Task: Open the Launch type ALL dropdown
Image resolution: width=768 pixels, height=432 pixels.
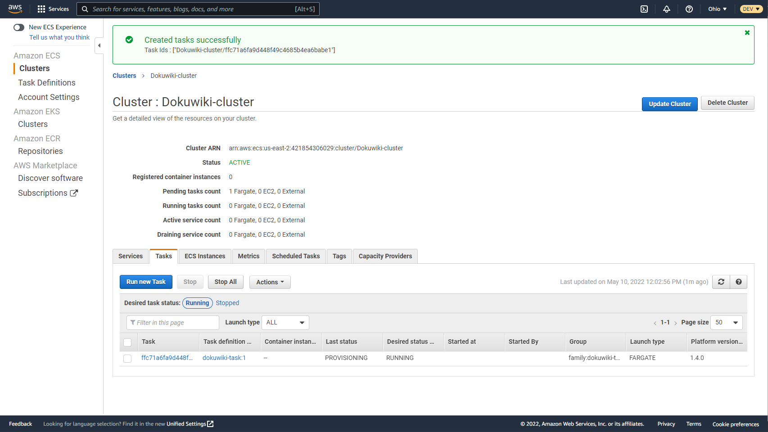Action: [285, 322]
